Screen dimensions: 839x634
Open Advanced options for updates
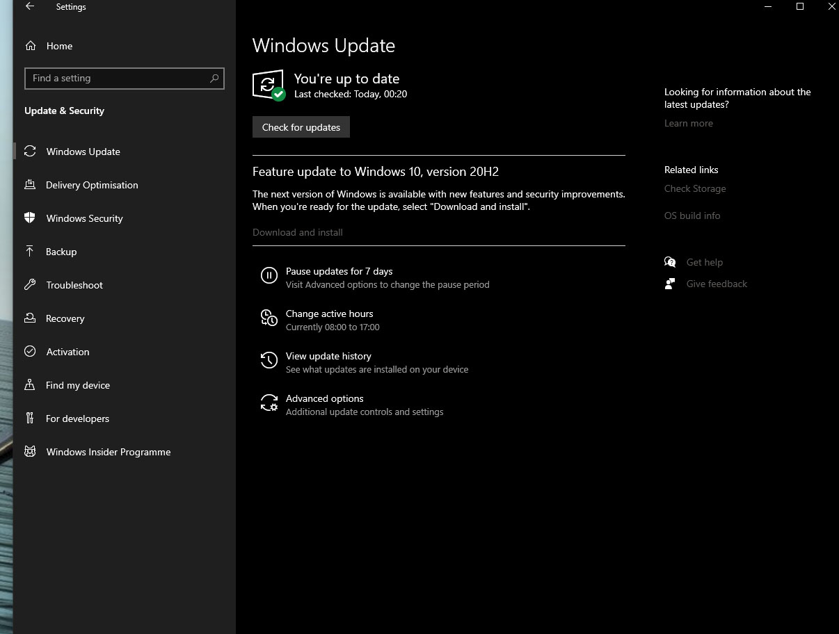pyautogui.click(x=325, y=398)
